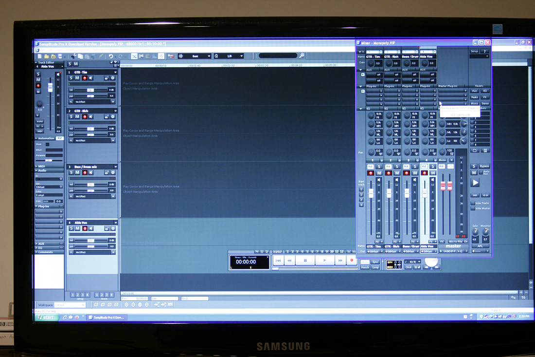The height and width of the screenshot is (357, 535).
Task: Click the Q quantize icon
Action: click(216, 56)
